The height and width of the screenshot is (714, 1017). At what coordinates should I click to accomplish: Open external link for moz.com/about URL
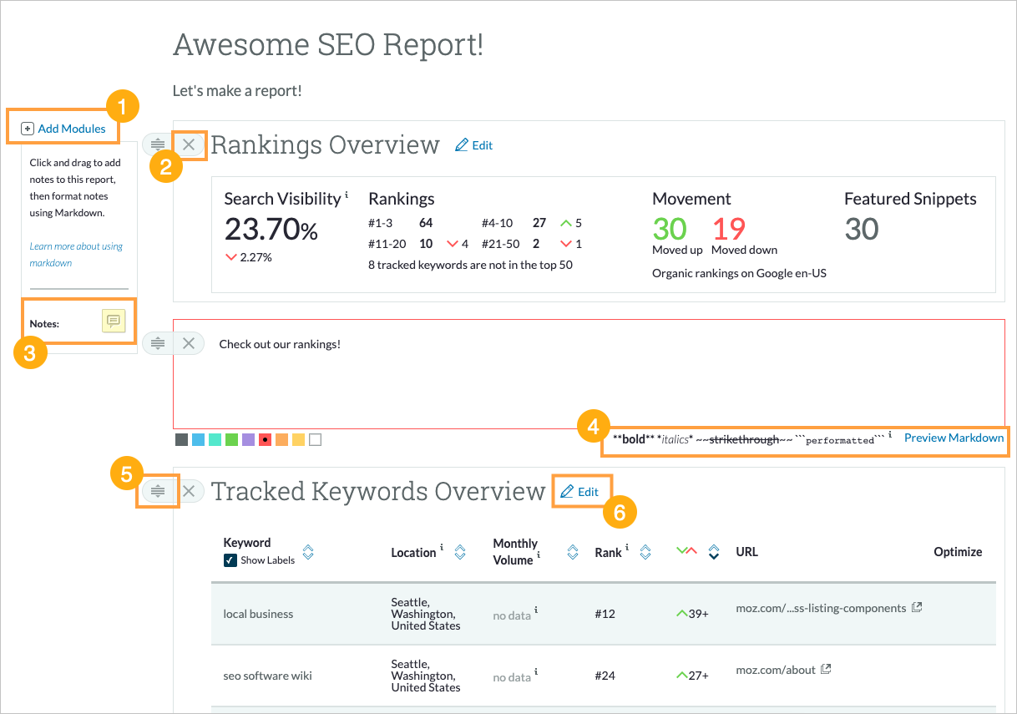pos(826,669)
